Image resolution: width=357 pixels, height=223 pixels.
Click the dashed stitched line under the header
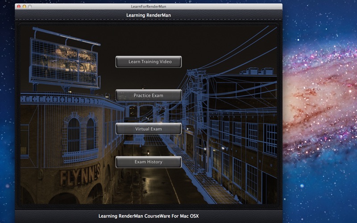149,20
